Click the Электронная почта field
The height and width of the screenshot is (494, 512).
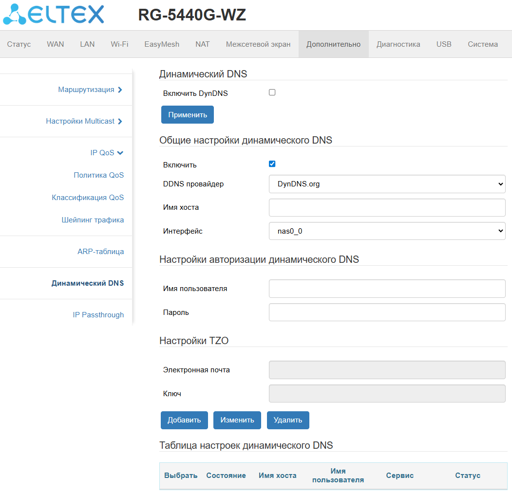point(387,370)
